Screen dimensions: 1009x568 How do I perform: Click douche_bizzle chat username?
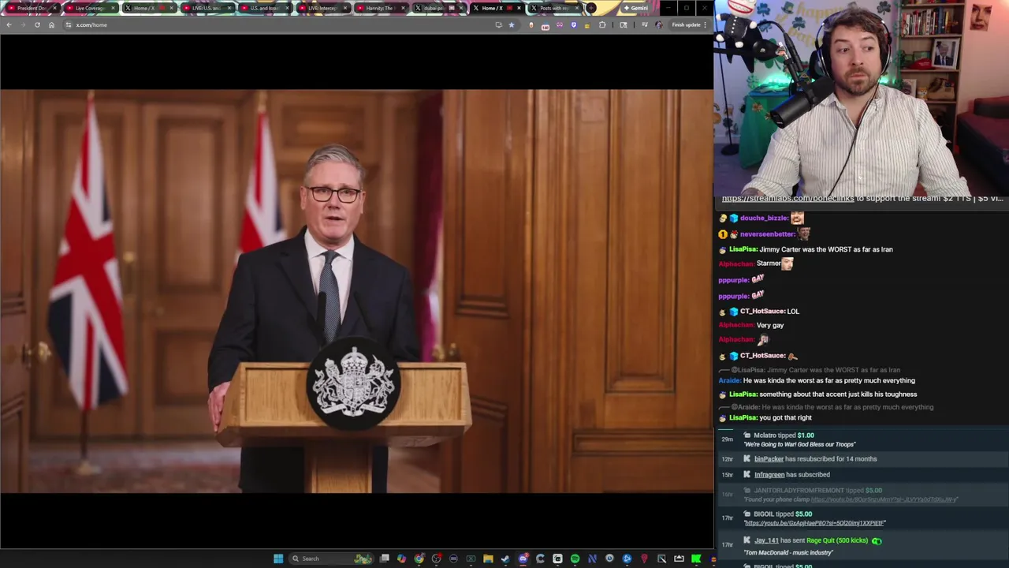pos(765,218)
